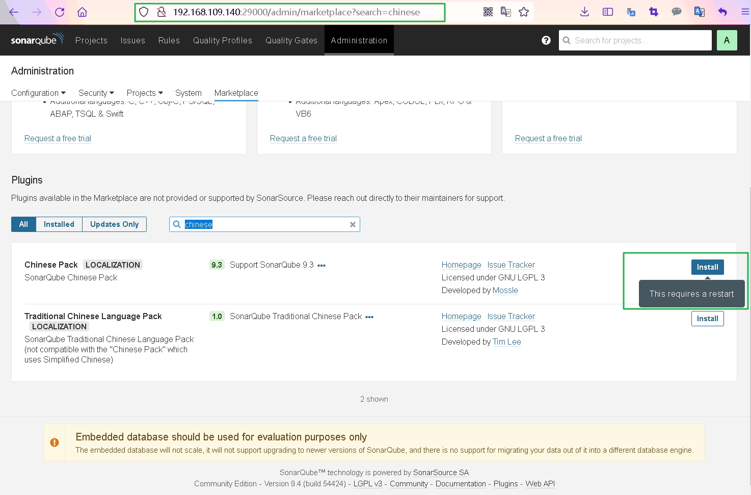Select the All plugins filter

coord(23,224)
